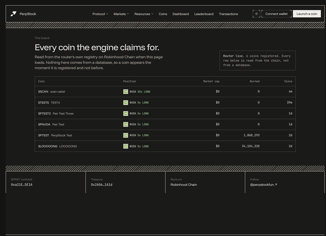The width and height of the screenshot is (326, 236).
Task: Expand the Protocol menu chevron
Action: tap(107, 14)
